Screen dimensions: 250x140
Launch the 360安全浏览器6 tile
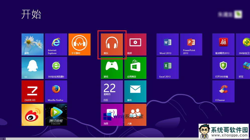[x=56, y=68]
